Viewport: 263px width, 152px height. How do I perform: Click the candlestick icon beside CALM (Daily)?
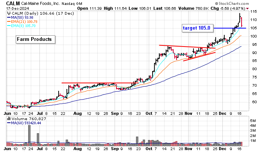pos(9,14)
